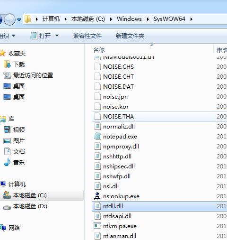
Task: Open the first 桌面 favorites entry
Action: 19,86
